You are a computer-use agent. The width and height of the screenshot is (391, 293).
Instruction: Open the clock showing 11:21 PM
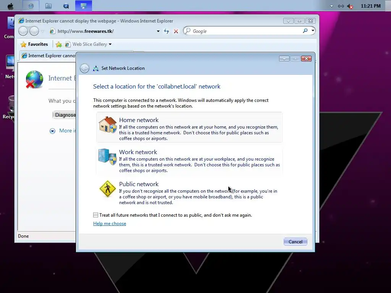tap(370, 6)
